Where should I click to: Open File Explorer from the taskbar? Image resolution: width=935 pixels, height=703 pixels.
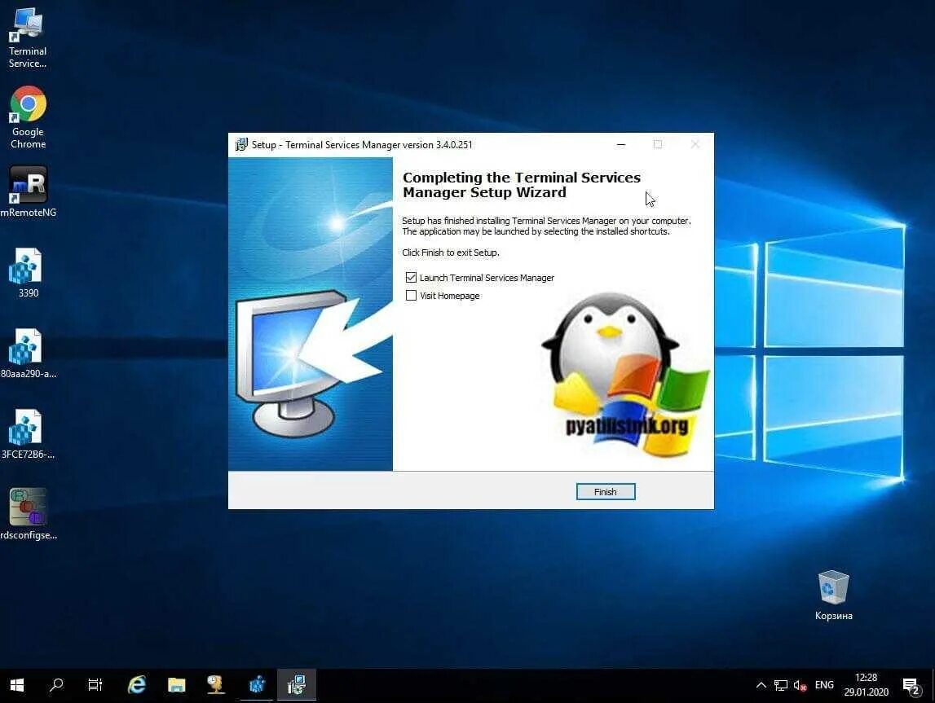[x=177, y=685]
